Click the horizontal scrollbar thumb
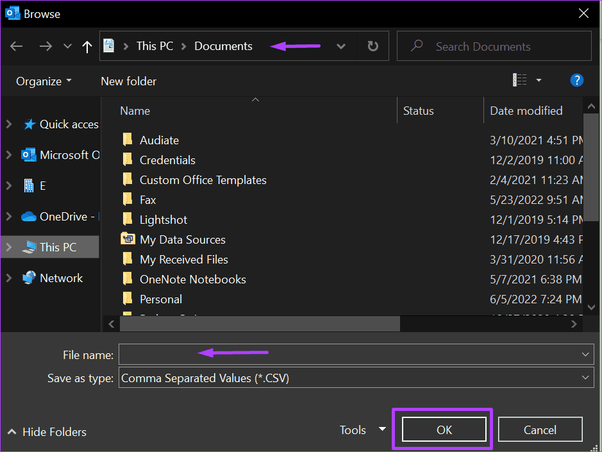Image resolution: width=602 pixels, height=452 pixels. (260, 324)
